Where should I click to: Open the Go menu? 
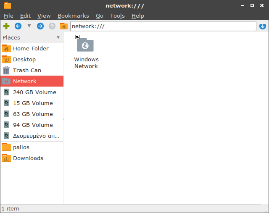[x=100, y=16]
